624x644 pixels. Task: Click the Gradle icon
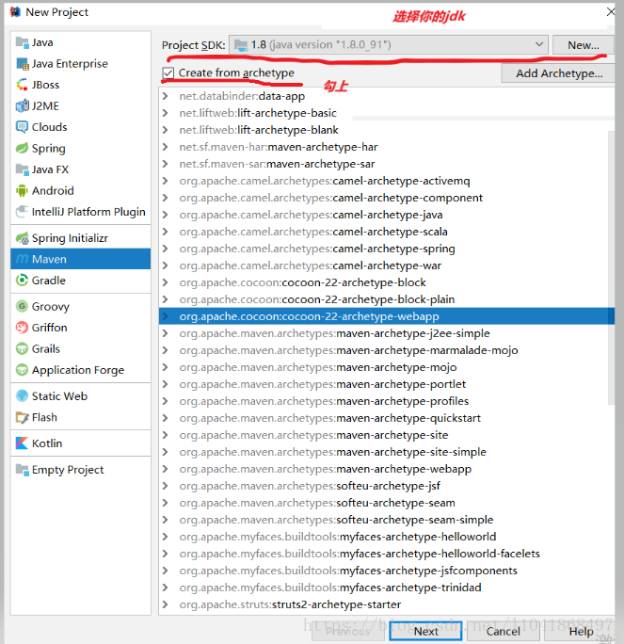[22, 281]
